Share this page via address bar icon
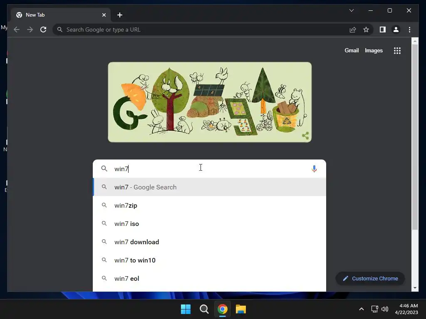Screen dimensions: 426x319 point(353,29)
